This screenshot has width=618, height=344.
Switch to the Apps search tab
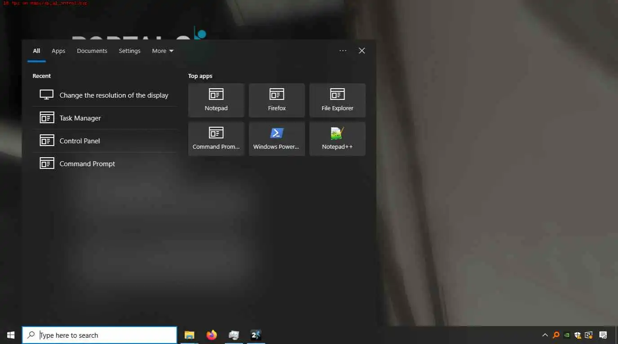pyautogui.click(x=58, y=51)
